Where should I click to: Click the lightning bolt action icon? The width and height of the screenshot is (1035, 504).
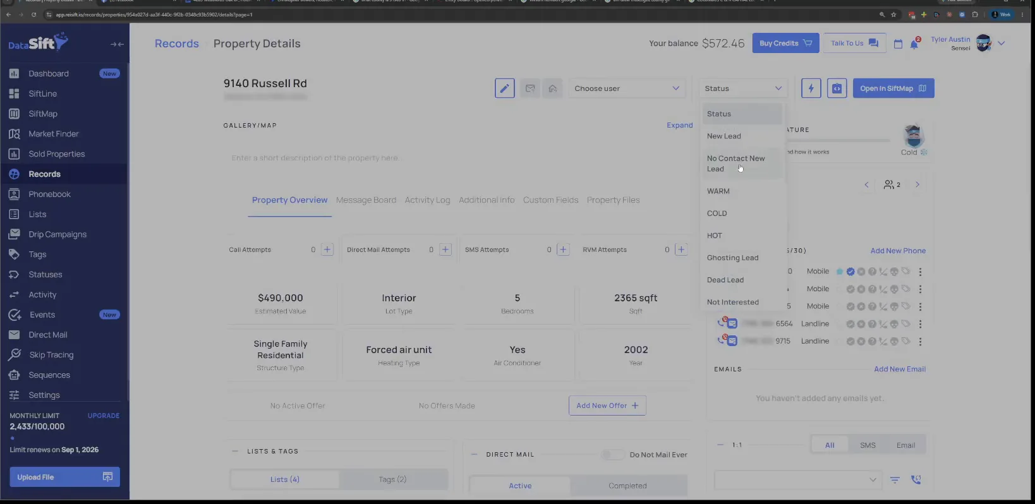coord(811,88)
